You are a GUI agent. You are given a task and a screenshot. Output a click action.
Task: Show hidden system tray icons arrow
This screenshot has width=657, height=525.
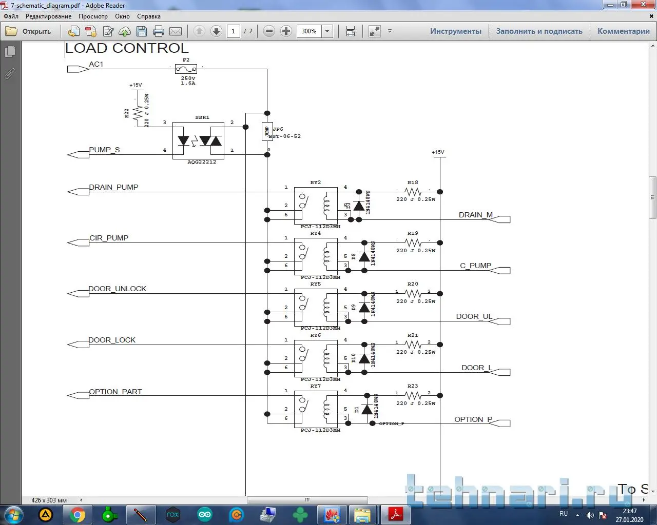coord(578,515)
